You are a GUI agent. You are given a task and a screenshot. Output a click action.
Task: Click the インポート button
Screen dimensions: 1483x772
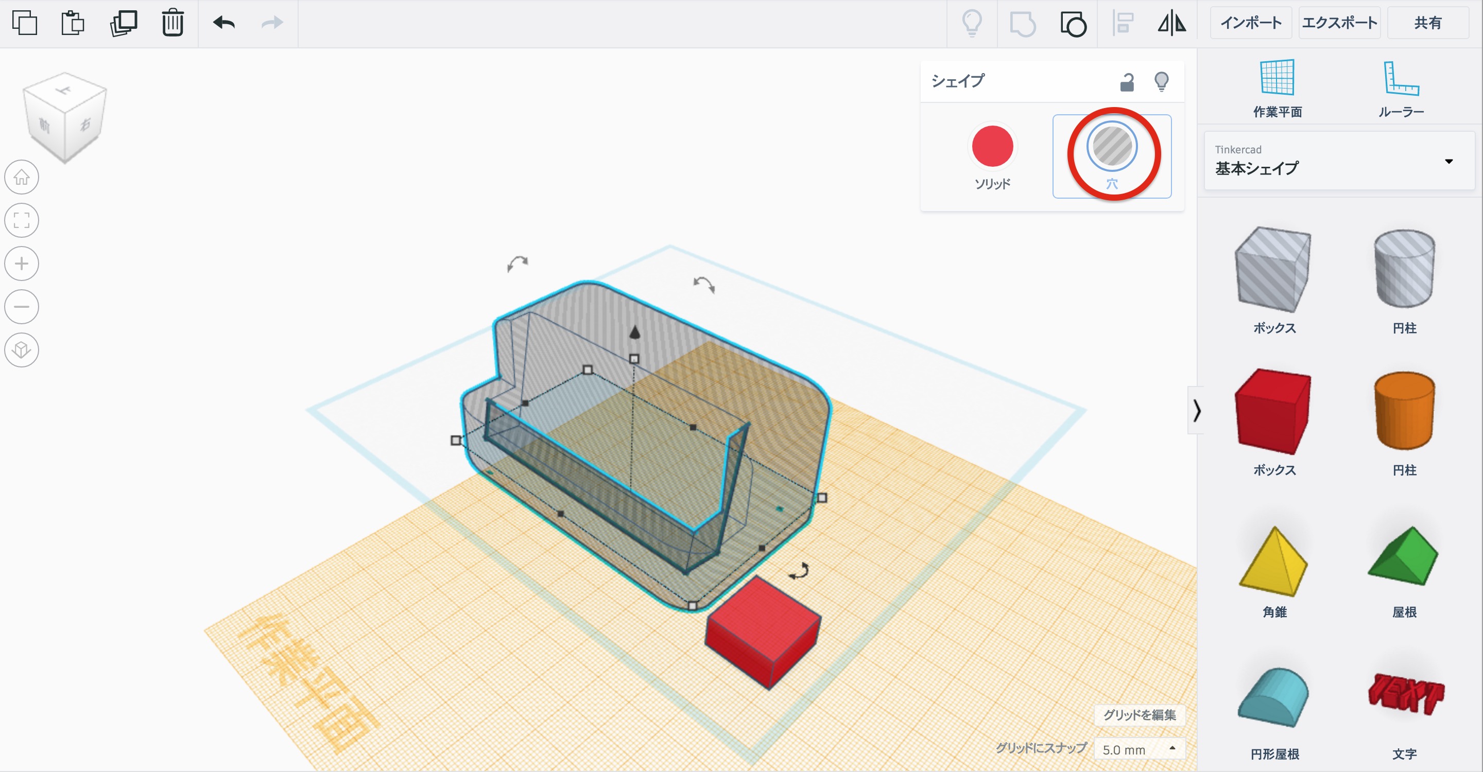(x=1250, y=23)
